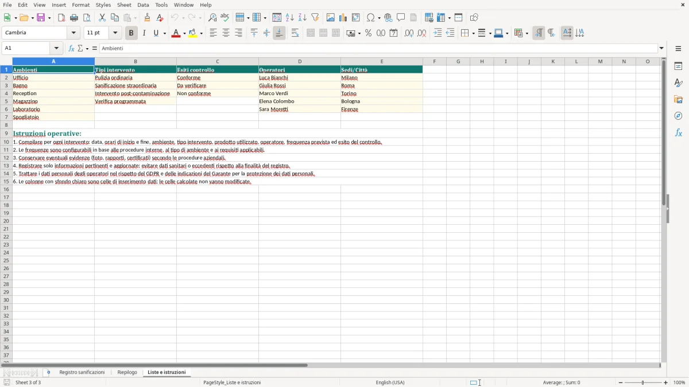Add a decimal place

(x=409, y=33)
